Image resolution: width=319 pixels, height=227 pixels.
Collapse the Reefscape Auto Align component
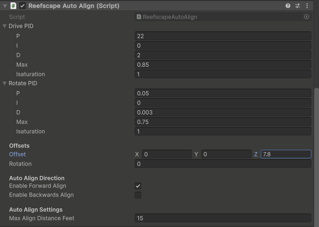(5, 6)
